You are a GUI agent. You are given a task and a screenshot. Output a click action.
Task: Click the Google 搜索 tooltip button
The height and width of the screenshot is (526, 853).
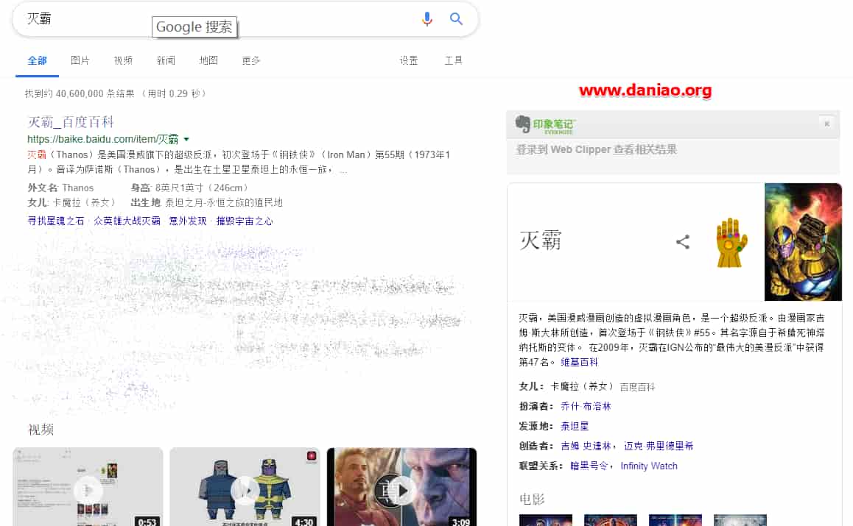pos(194,27)
